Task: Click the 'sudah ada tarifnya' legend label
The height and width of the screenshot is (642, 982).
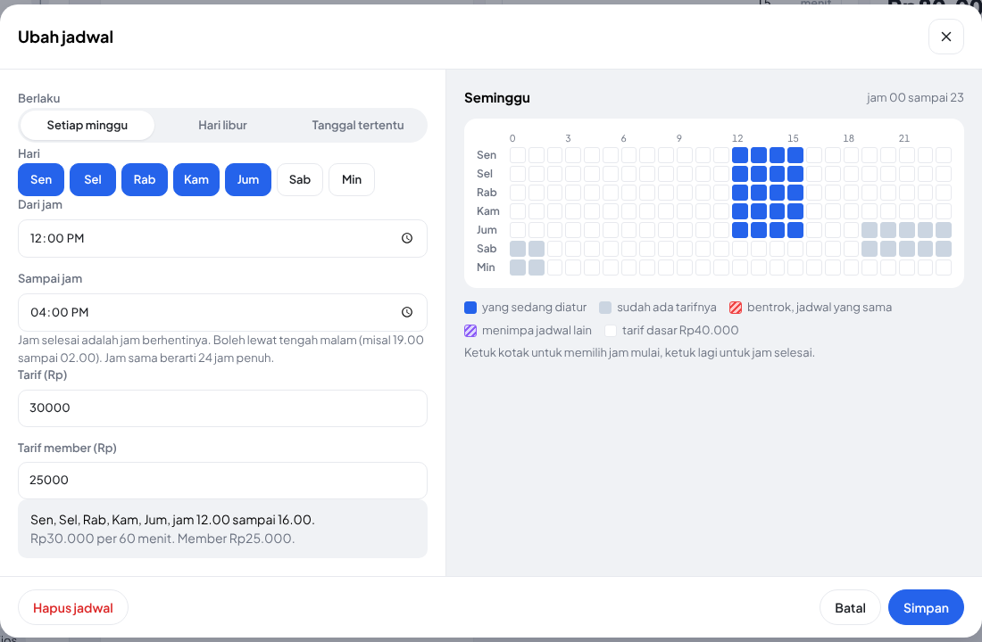Action: coord(666,308)
